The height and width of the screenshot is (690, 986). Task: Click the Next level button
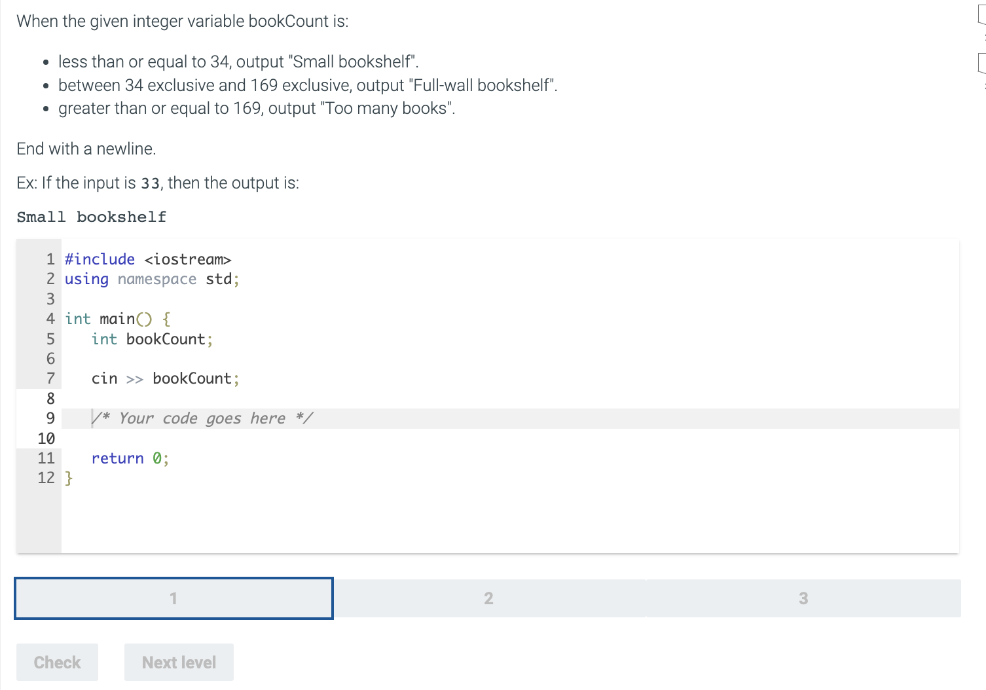179,663
